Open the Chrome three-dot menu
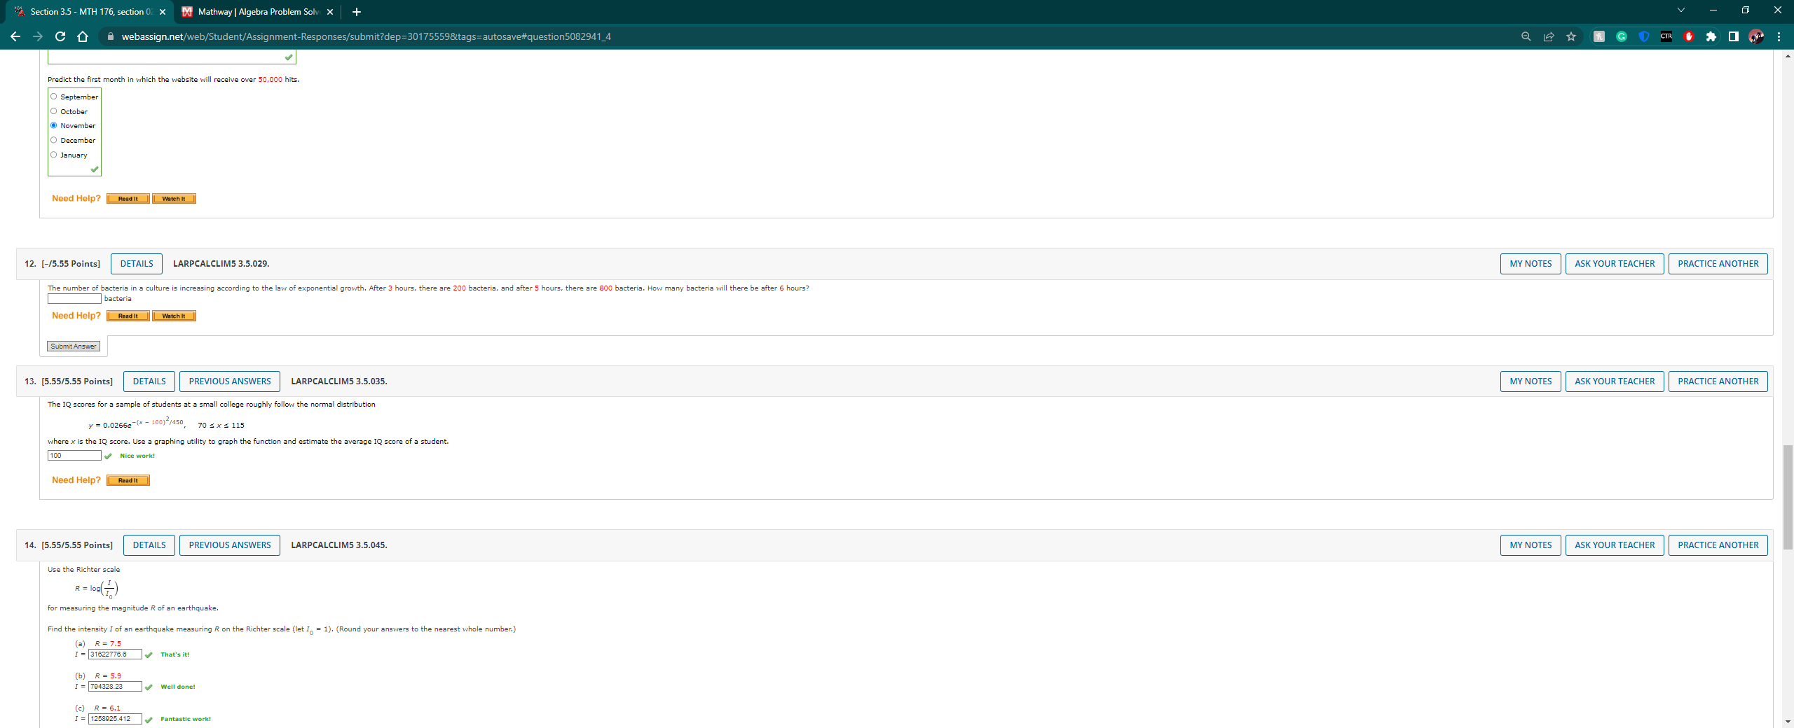 [1779, 36]
